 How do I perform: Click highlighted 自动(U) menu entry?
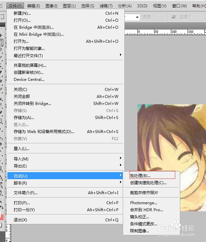point(66,176)
